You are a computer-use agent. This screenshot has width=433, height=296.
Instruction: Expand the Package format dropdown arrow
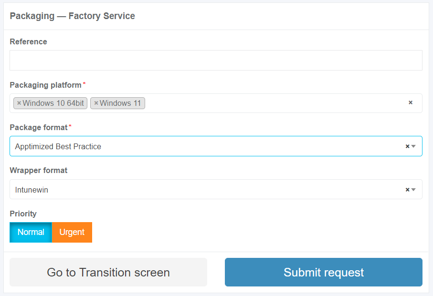click(414, 146)
